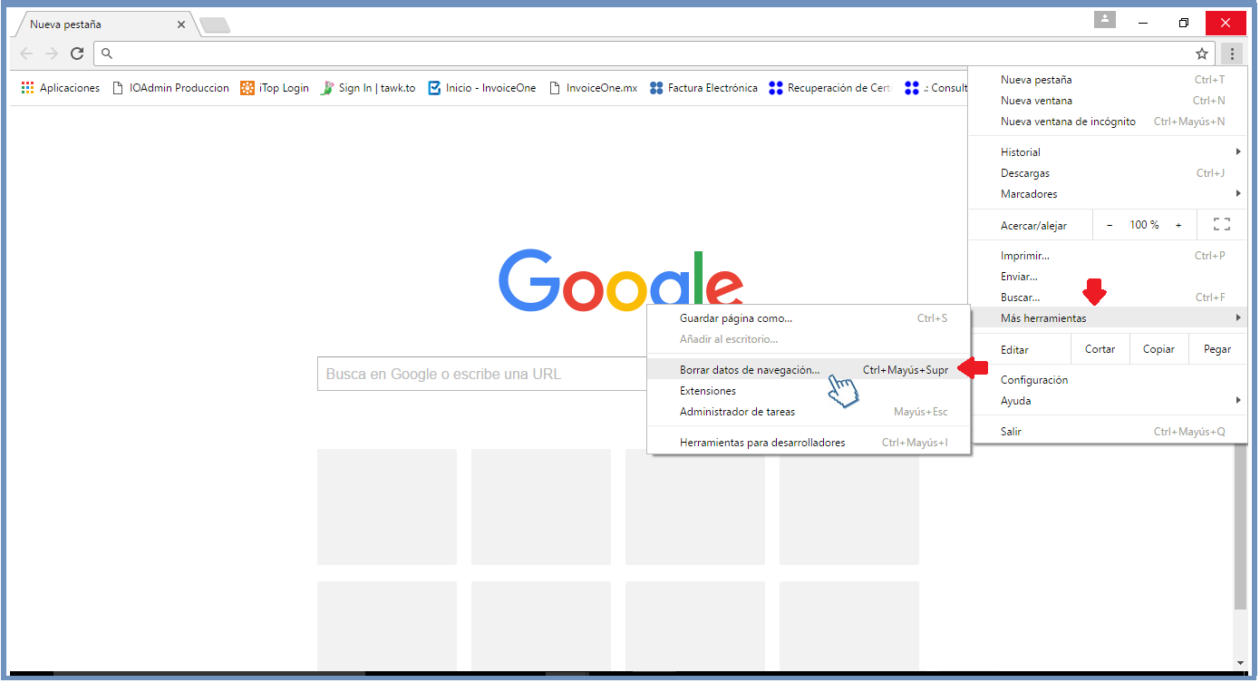
Task: Open the Aplicaciones apps grid bookmark
Action: tap(60, 88)
